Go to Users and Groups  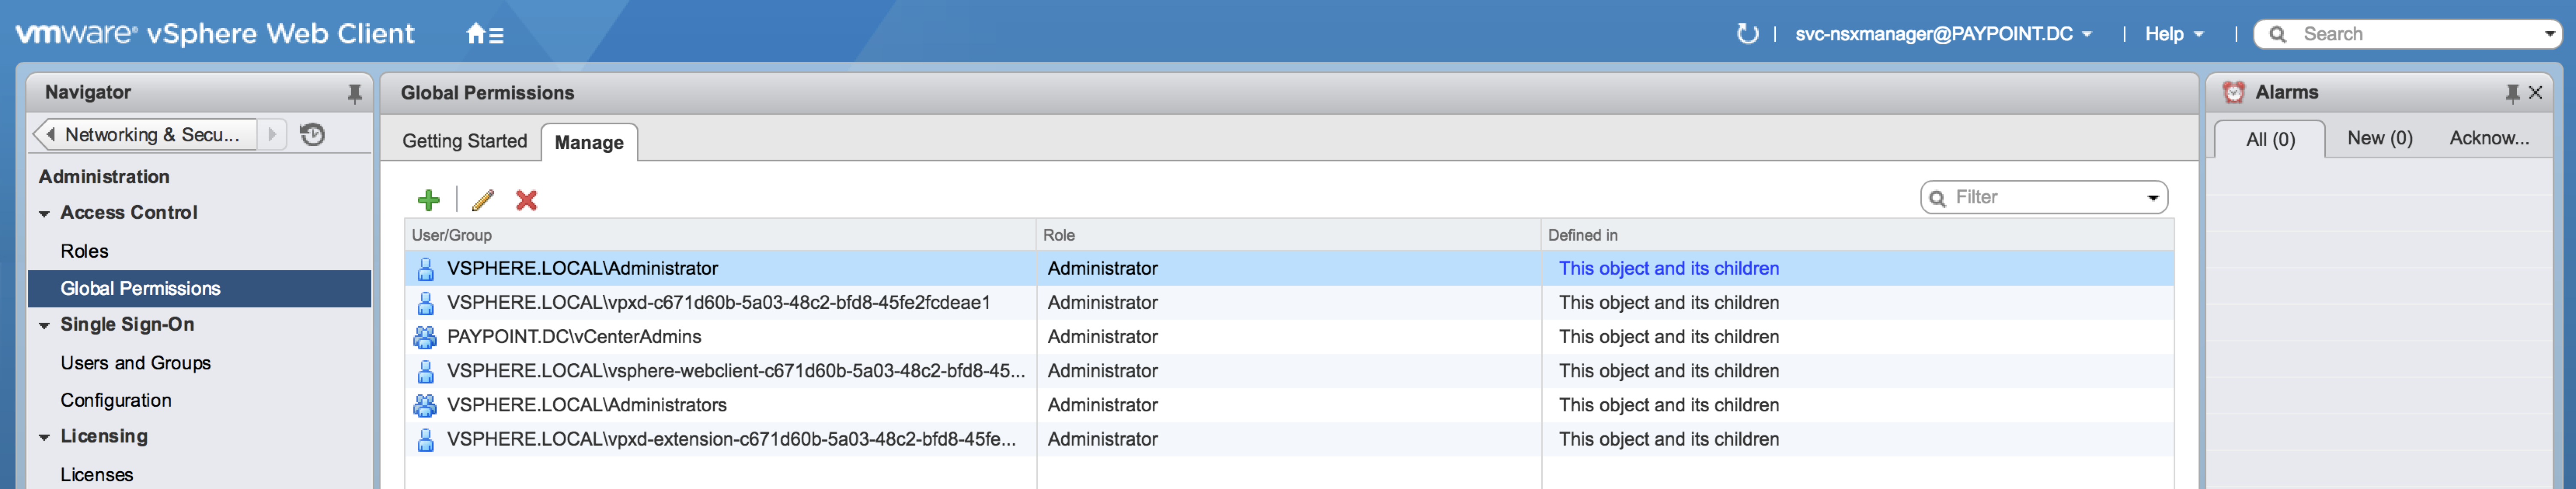(x=135, y=363)
